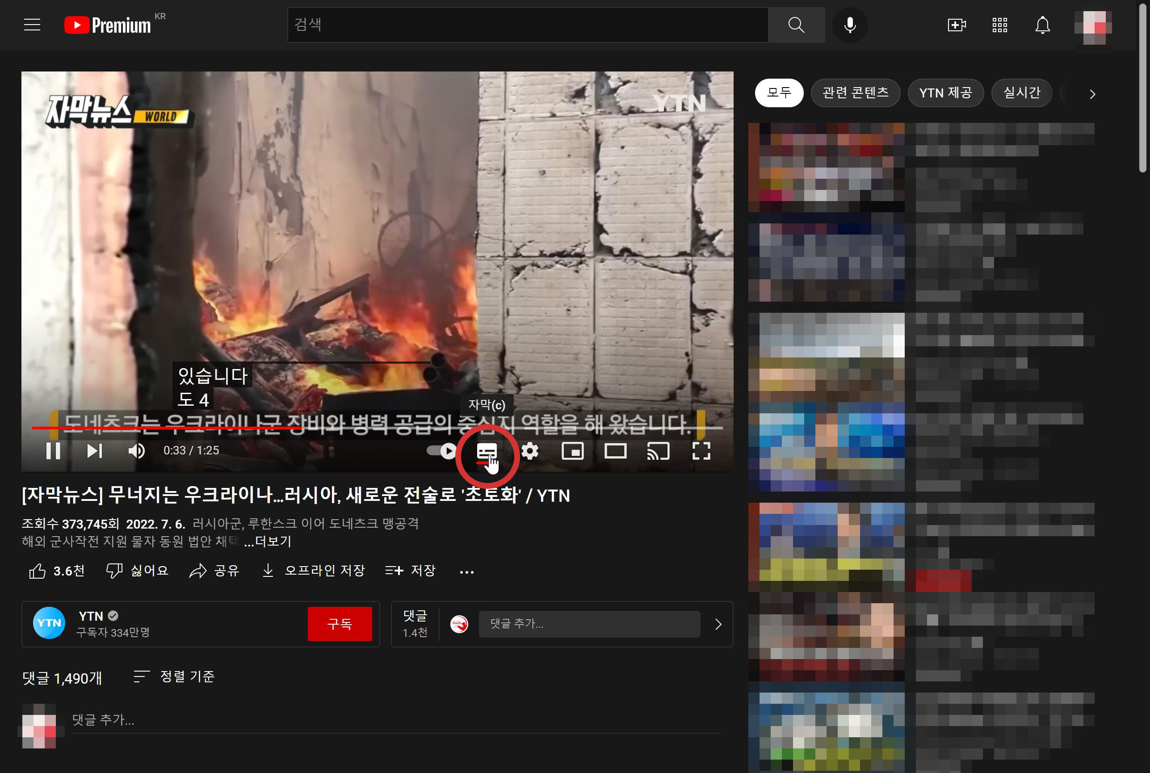Toggle subtitles with the 자막 button
Image resolution: width=1150 pixels, height=773 pixels.
(487, 450)
